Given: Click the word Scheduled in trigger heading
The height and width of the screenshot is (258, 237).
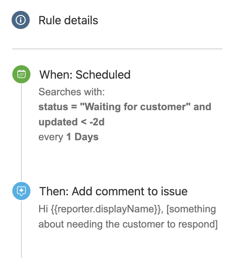Looking at the screenshot, I should (103, 75).
